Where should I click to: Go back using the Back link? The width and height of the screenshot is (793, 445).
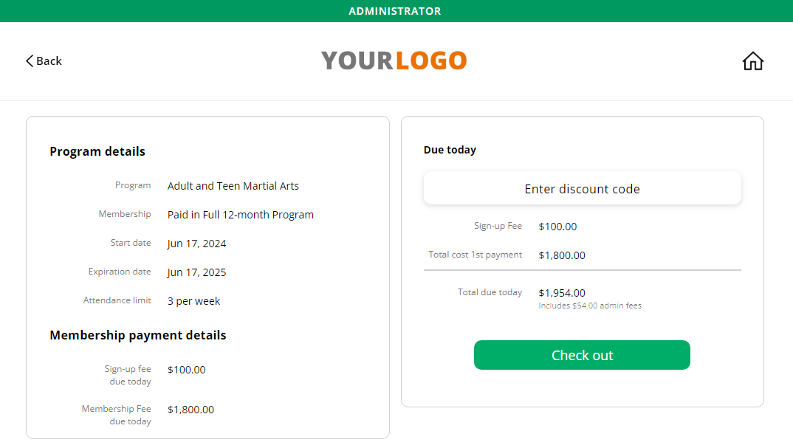(44, 61)
